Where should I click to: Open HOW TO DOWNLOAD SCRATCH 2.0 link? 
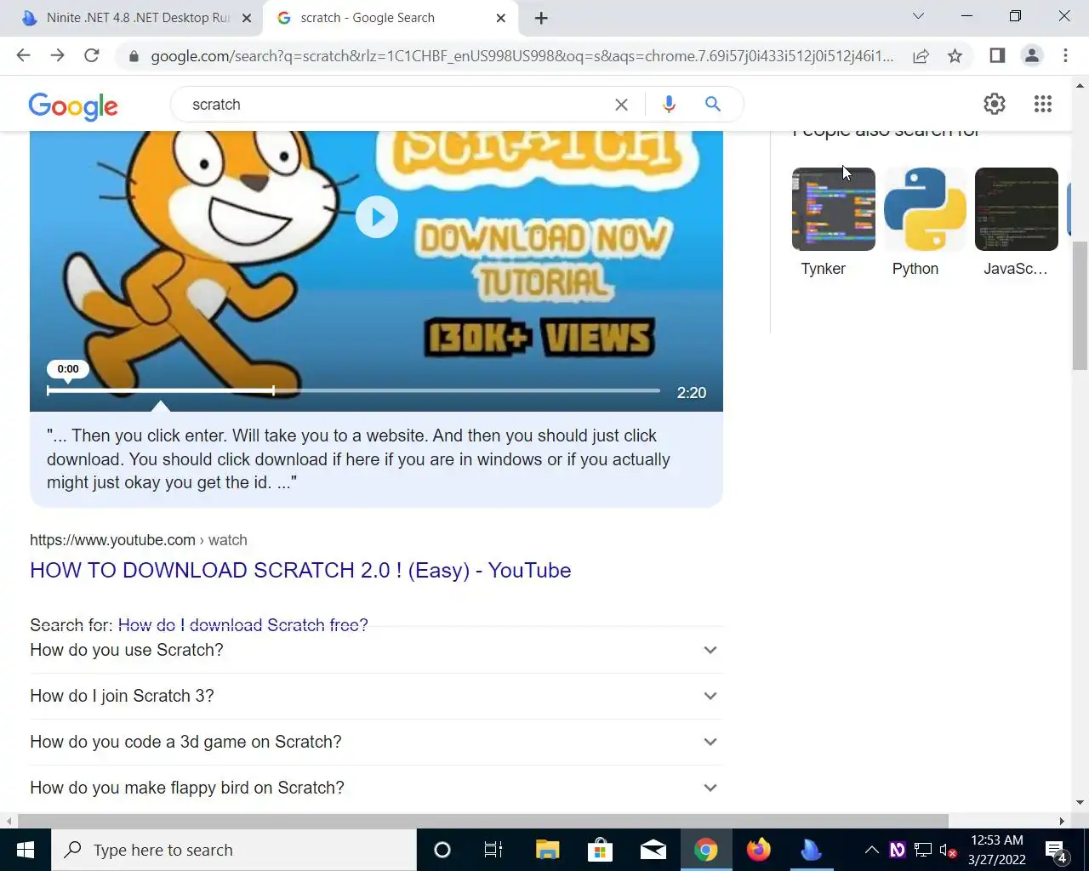point(300,571)
